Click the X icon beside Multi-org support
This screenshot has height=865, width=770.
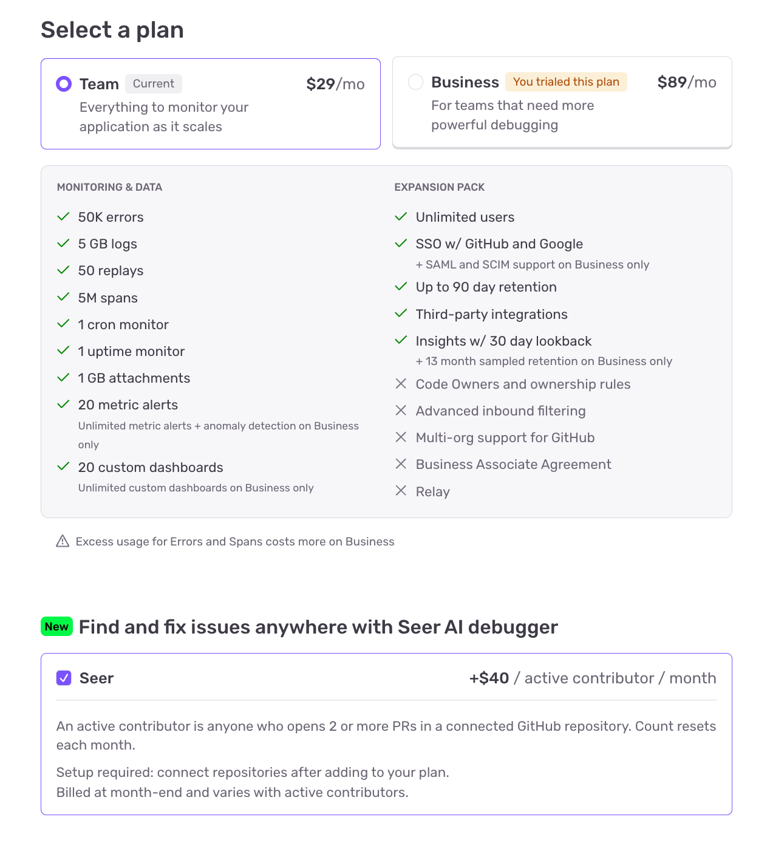pos(401,437)
